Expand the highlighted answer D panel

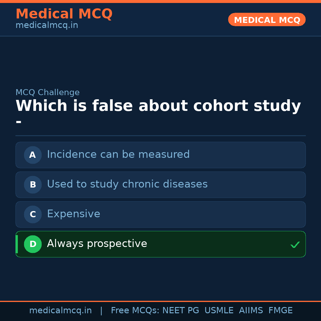pyautogui.click(x=160, y=244)
